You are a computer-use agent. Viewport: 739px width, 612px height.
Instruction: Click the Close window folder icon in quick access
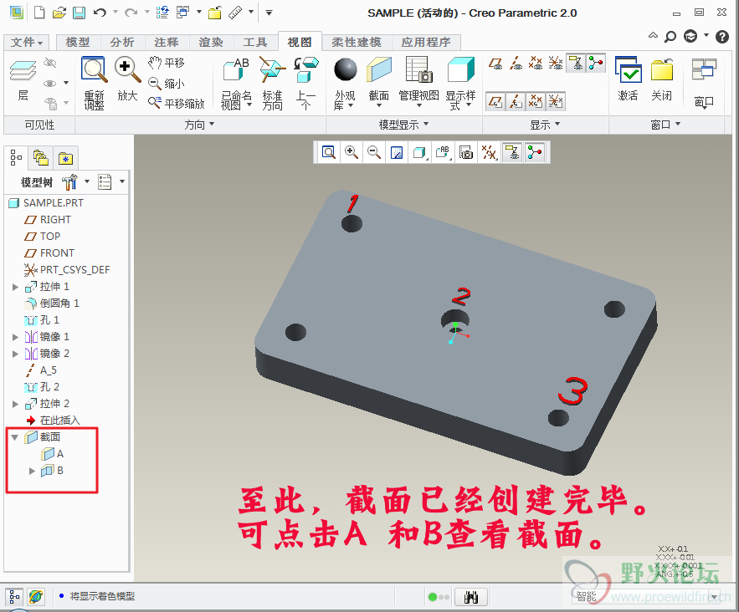215,13
